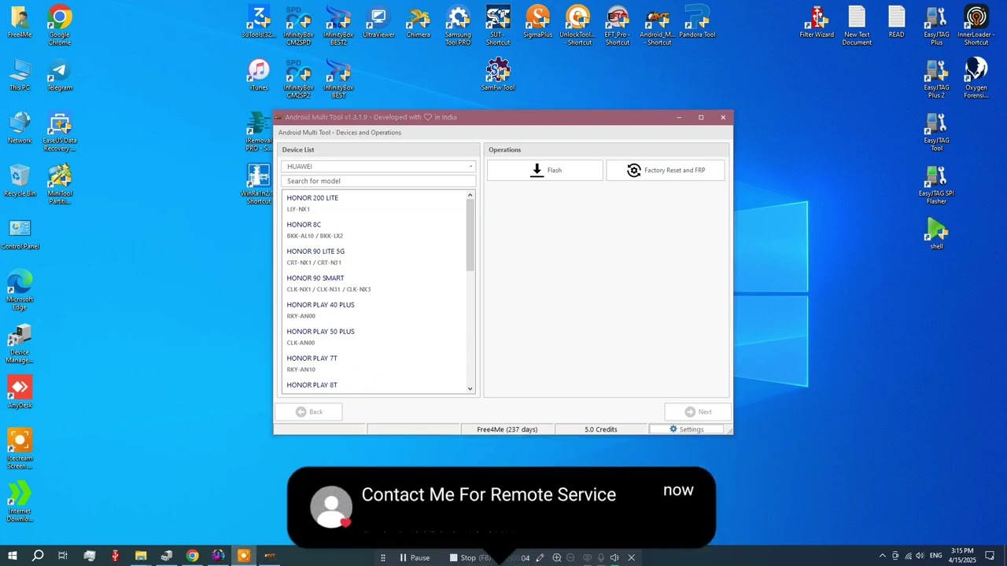
Task: Launch the UltraViewer desktop shortcut
Action: click(378, 23)
